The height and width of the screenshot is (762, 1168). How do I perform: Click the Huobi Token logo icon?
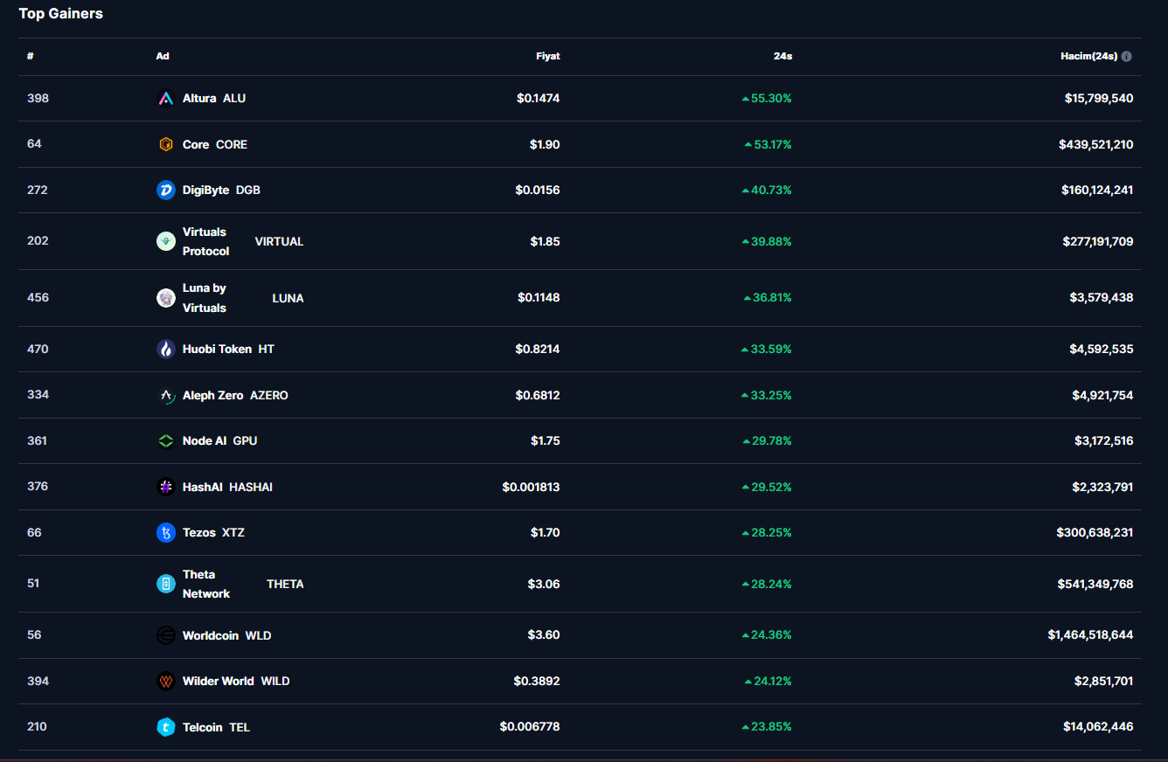[166, 350]
